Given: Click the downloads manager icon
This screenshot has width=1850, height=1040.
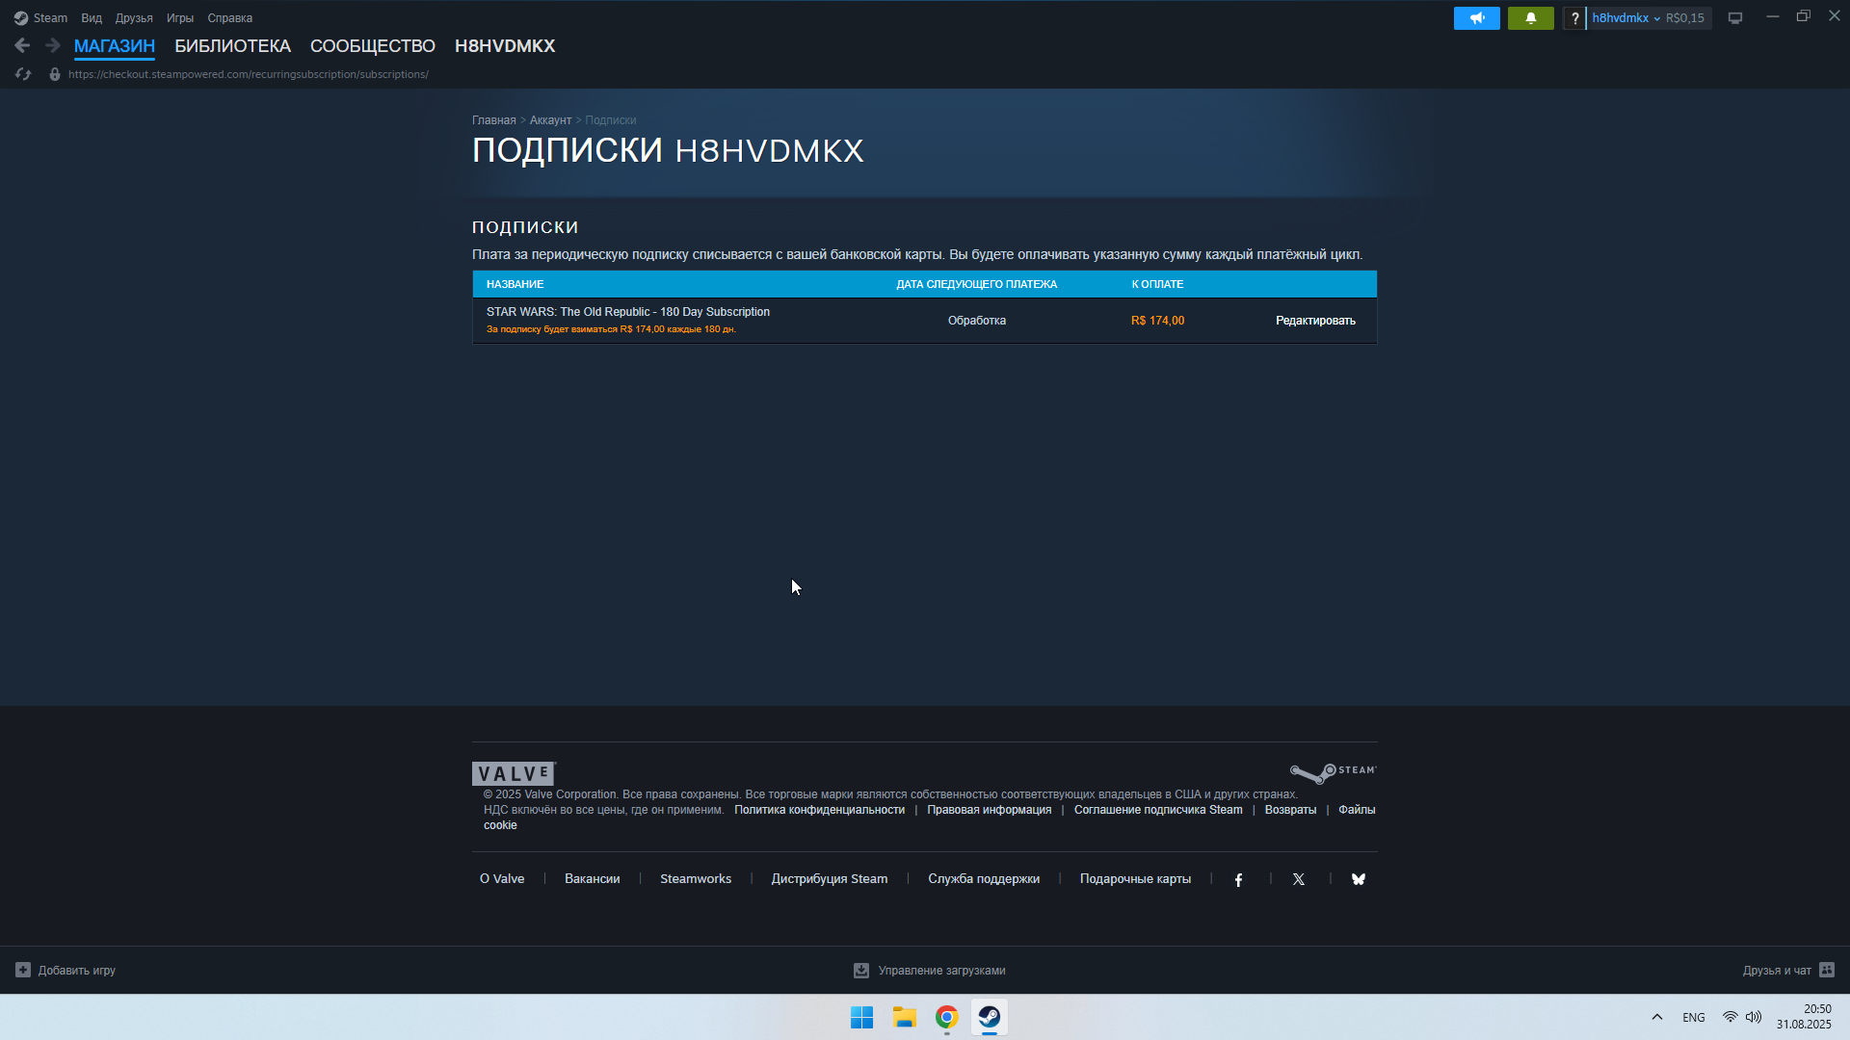Looking at the screenshot, I should tap(861, 971).
